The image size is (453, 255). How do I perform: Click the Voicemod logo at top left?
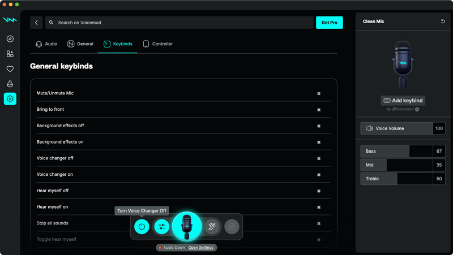click(10, 20)
